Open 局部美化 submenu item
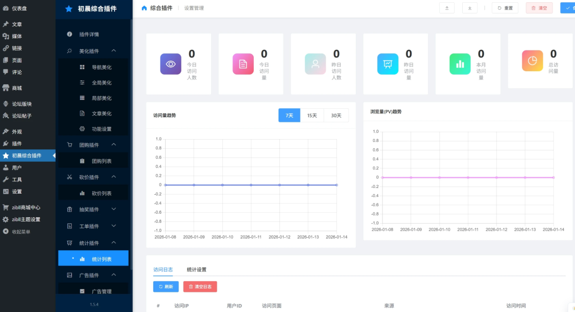 point(94,98)
